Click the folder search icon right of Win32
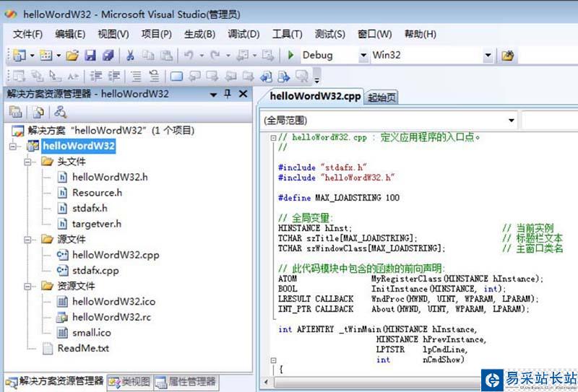The image size is (578, 392). (508, 56)
